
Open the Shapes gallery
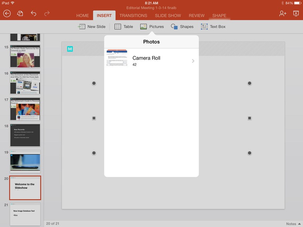tap(182, 27)
